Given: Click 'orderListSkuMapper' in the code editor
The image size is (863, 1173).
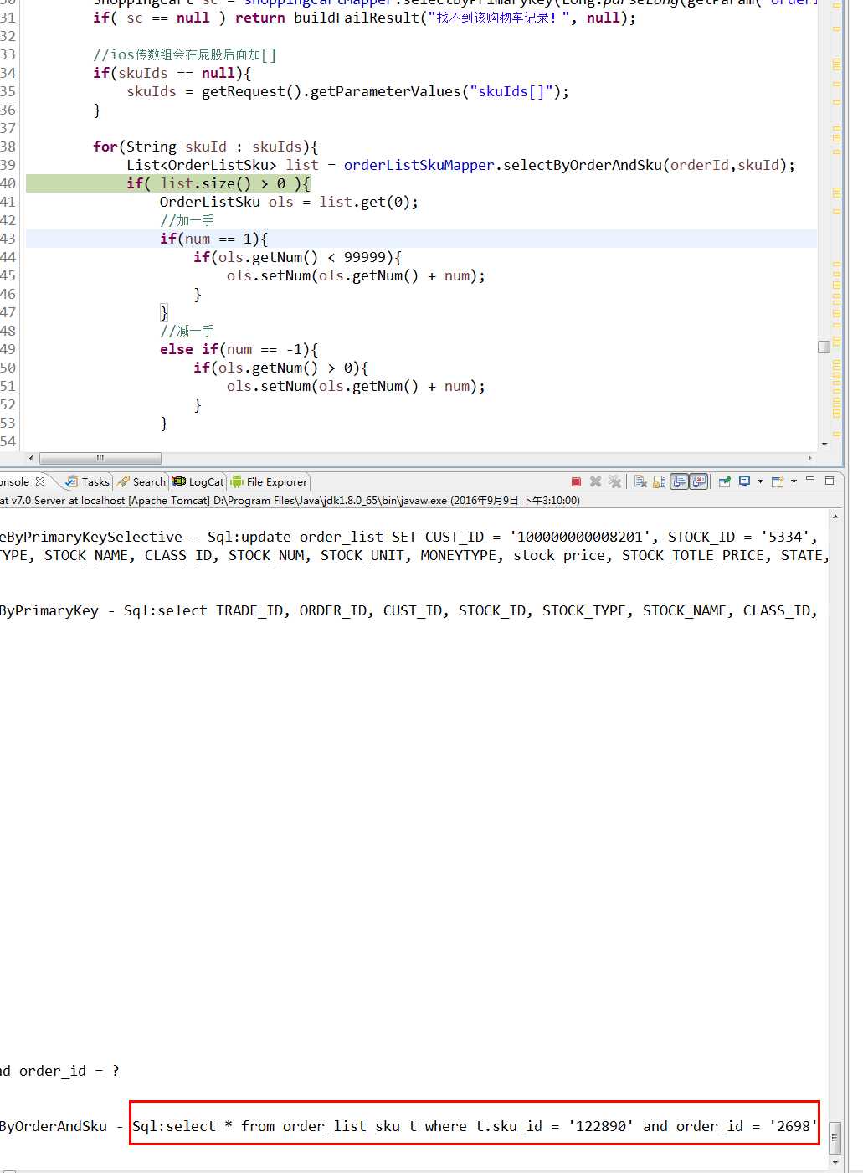Looking at the screenshot, I should pyautogui.click(x=419, y=165).
